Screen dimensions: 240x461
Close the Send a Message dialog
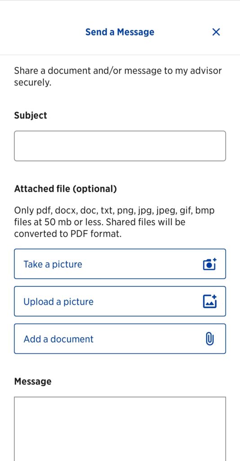coord(216,32)
